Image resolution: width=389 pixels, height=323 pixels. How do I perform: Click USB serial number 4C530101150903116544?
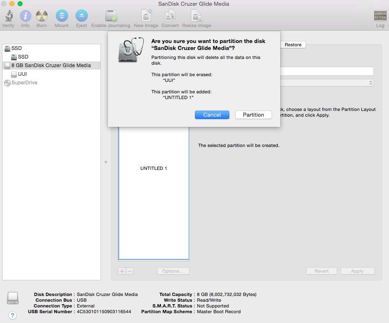104,312
